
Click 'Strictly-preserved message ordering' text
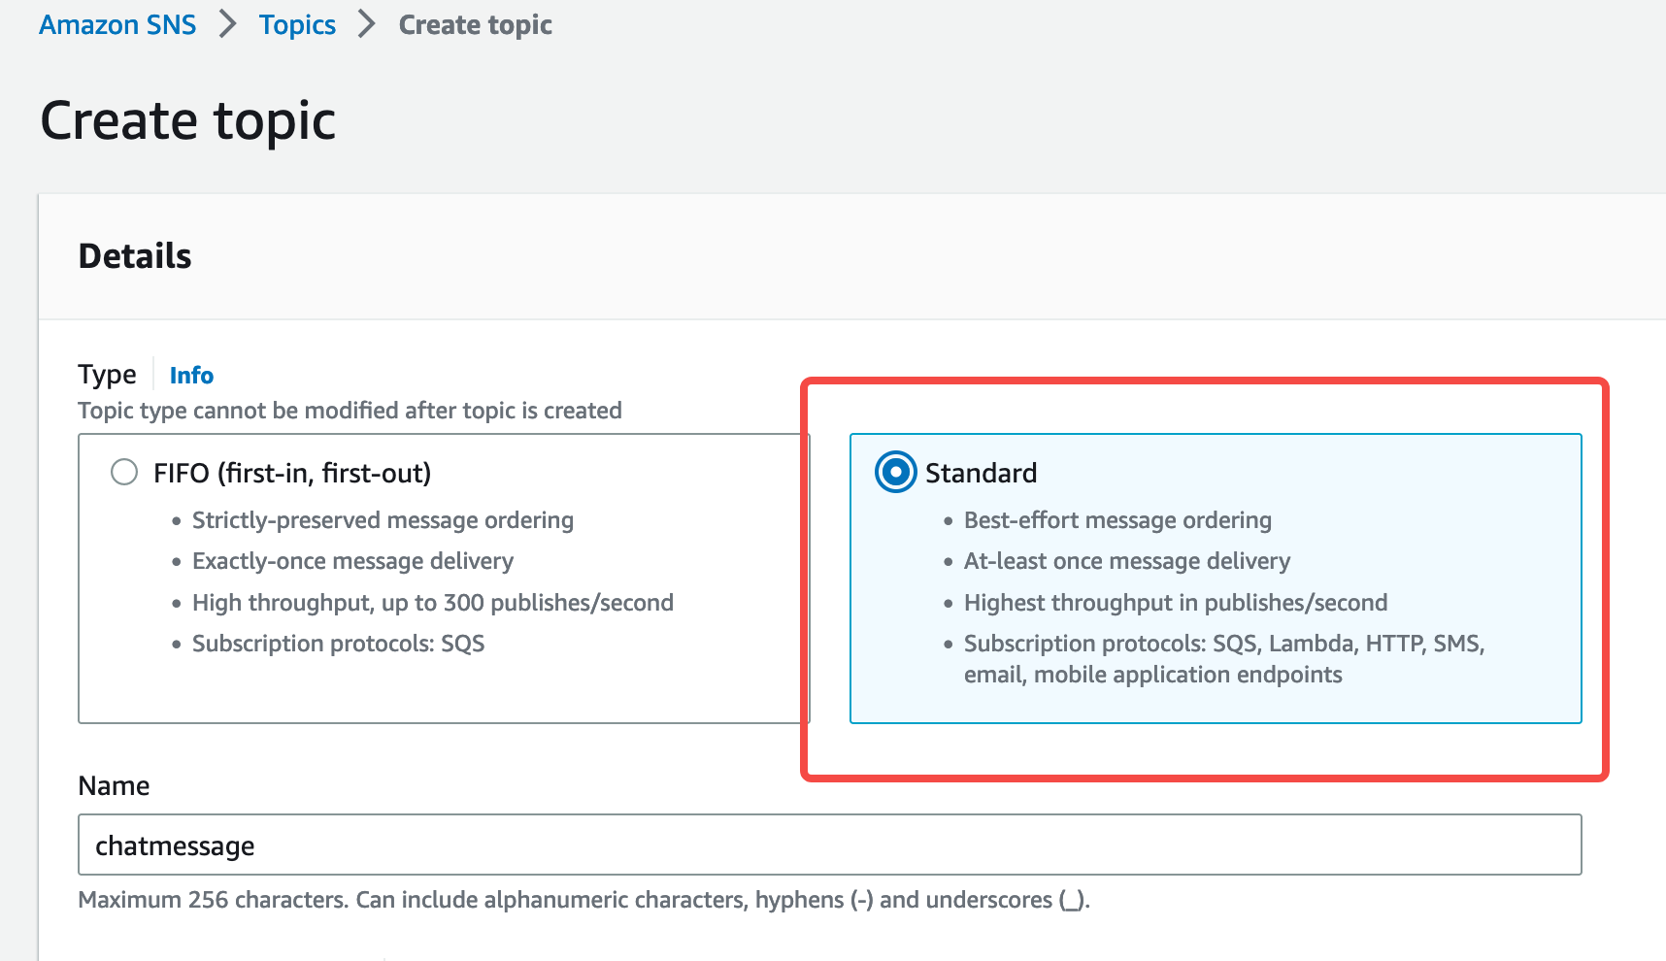[383, 520]
